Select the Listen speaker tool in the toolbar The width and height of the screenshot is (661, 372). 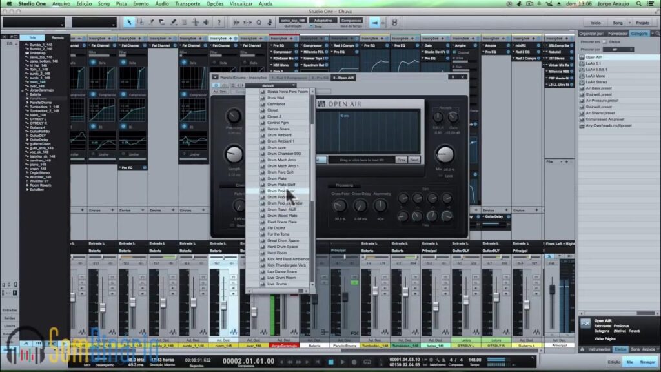click(207, 23)
